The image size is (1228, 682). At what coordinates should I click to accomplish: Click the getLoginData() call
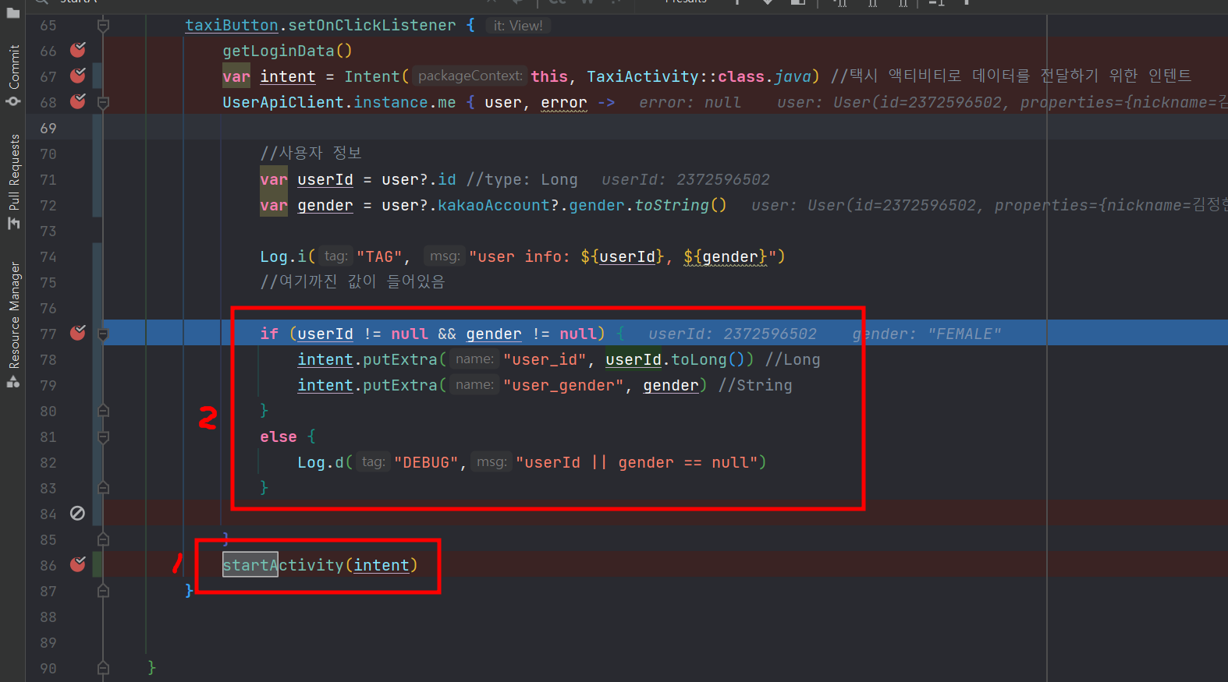click(x=287, y=51)
